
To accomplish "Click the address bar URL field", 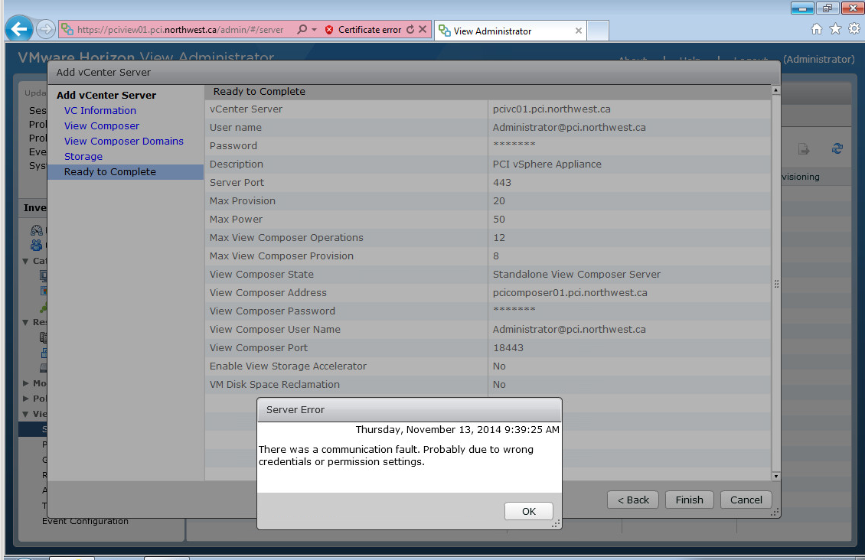I will tap(180, 30).
